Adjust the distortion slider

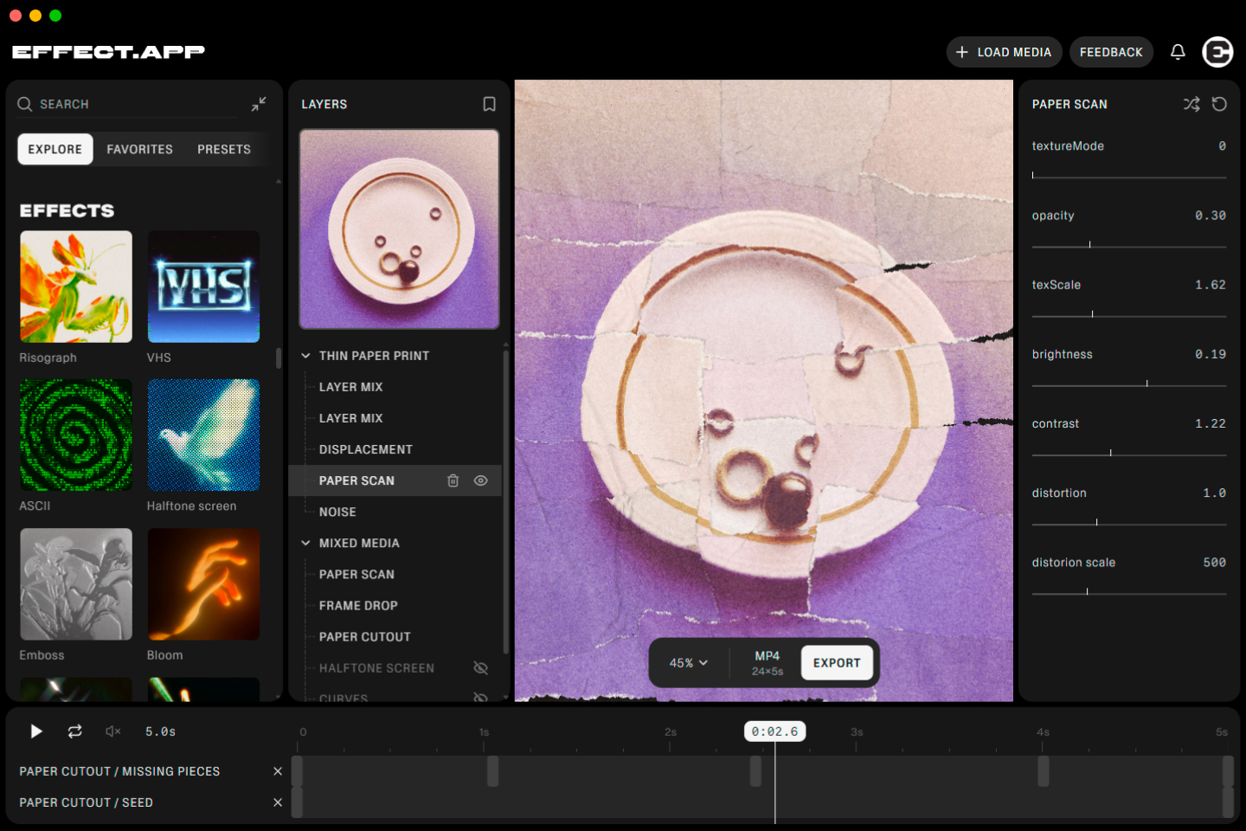[x=1129, y=523]
